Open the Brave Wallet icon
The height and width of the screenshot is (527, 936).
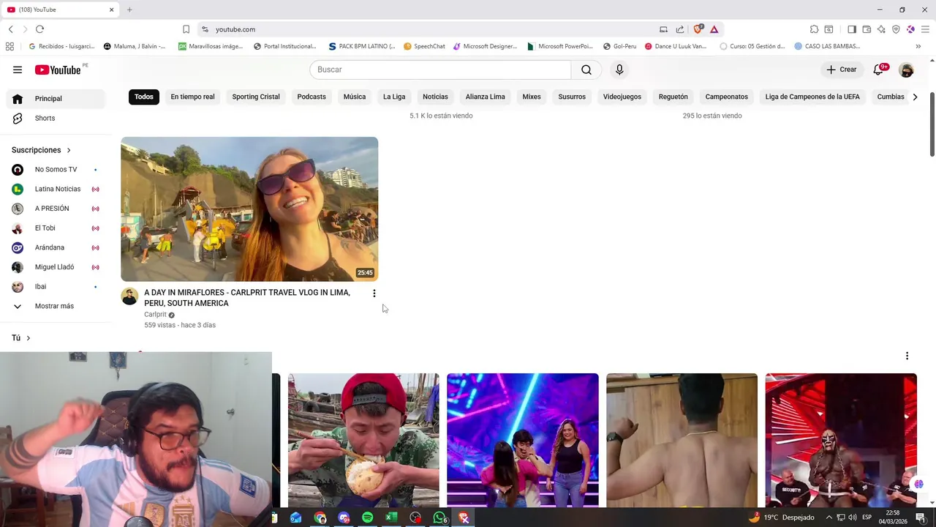[x=867, y=29]
